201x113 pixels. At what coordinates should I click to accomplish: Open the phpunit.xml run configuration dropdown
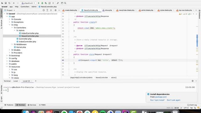coord(28,3)
